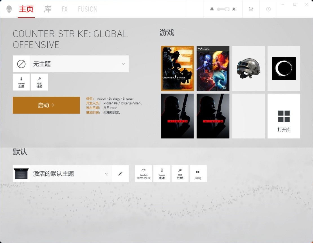This screenshot has width=313, height=243.
Task: Select the first Hitman 3 cover
Action: 177,116
